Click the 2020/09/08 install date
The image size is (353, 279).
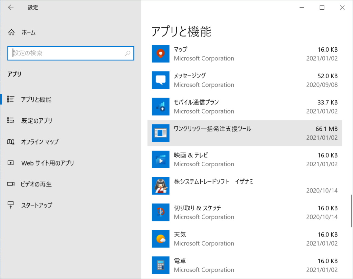tap(322, 85)
